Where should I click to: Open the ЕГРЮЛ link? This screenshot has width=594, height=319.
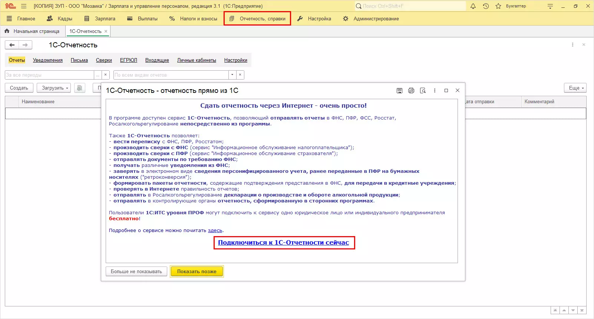click(x=128, y=60)
